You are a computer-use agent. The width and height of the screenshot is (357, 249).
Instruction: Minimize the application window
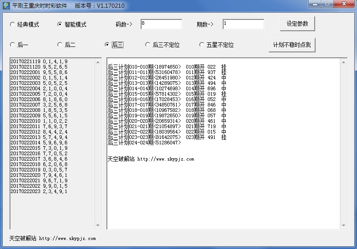[x=315, y=5]
